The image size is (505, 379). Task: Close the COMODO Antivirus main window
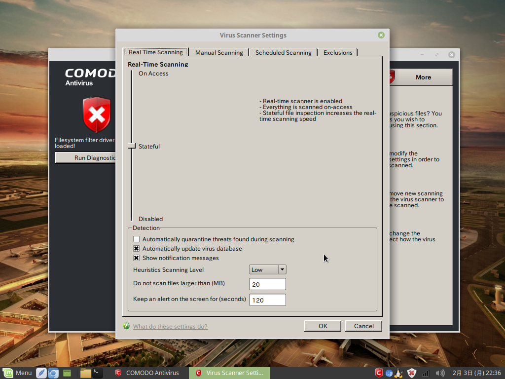point(452,55)
